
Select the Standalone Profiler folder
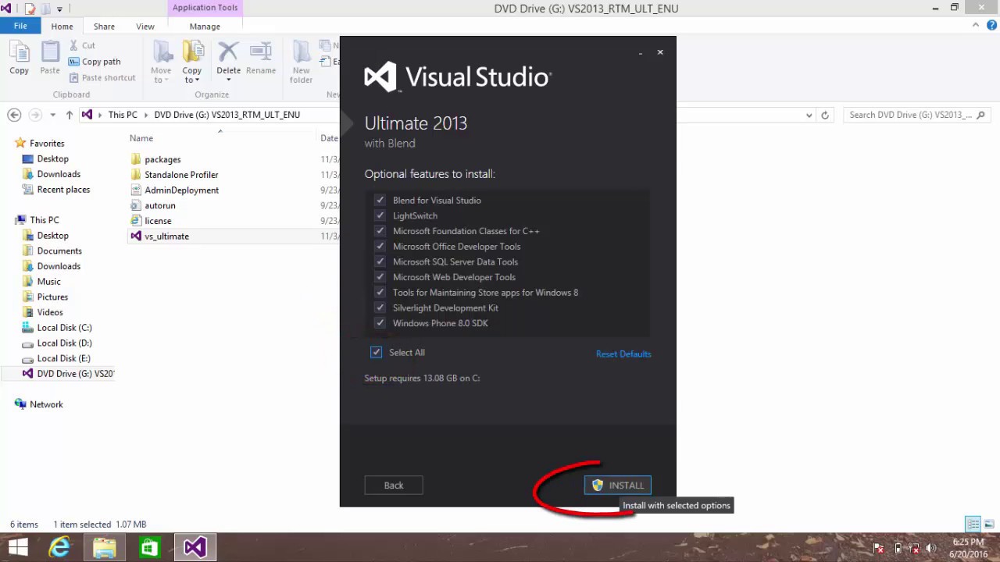[x=181, y=175]
